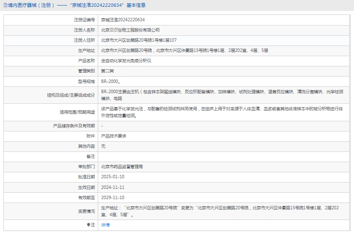Screen dimensions: 354x234
Task: Click the bullet icon beside 注 label
Action: point(88,225)
